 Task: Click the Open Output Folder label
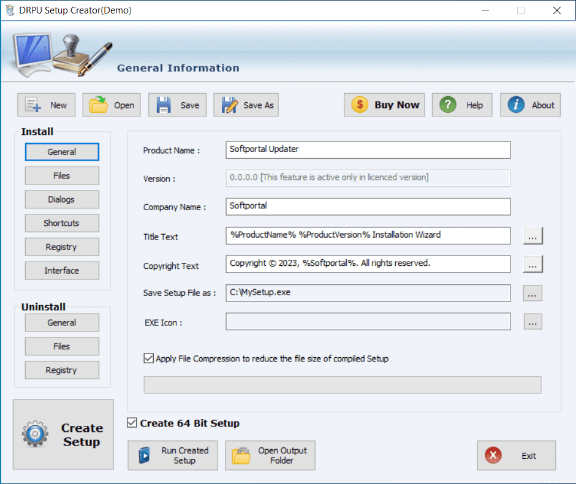282,455
